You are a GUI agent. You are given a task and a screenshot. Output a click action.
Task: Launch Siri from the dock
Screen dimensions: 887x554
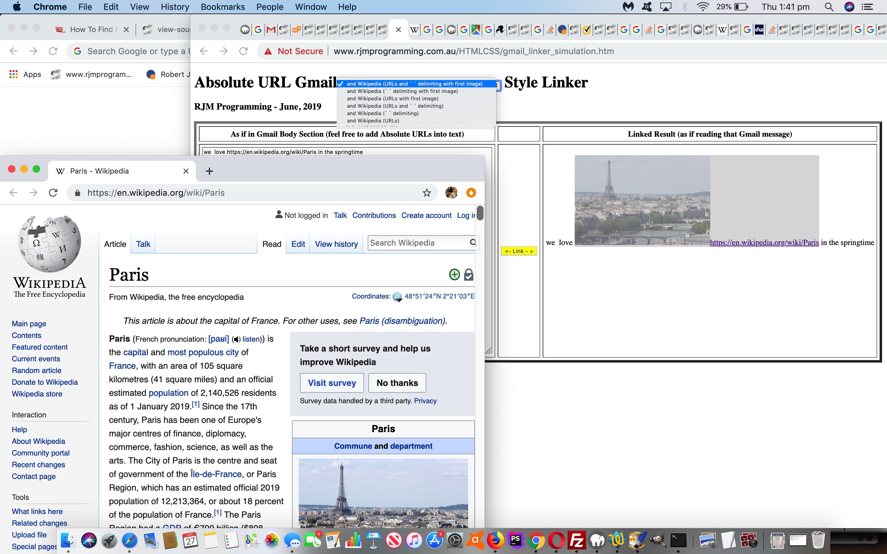(x=89, y=540)
